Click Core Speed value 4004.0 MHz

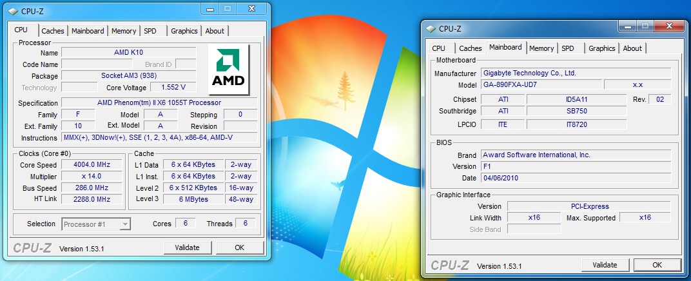click(x=92, y=164)
